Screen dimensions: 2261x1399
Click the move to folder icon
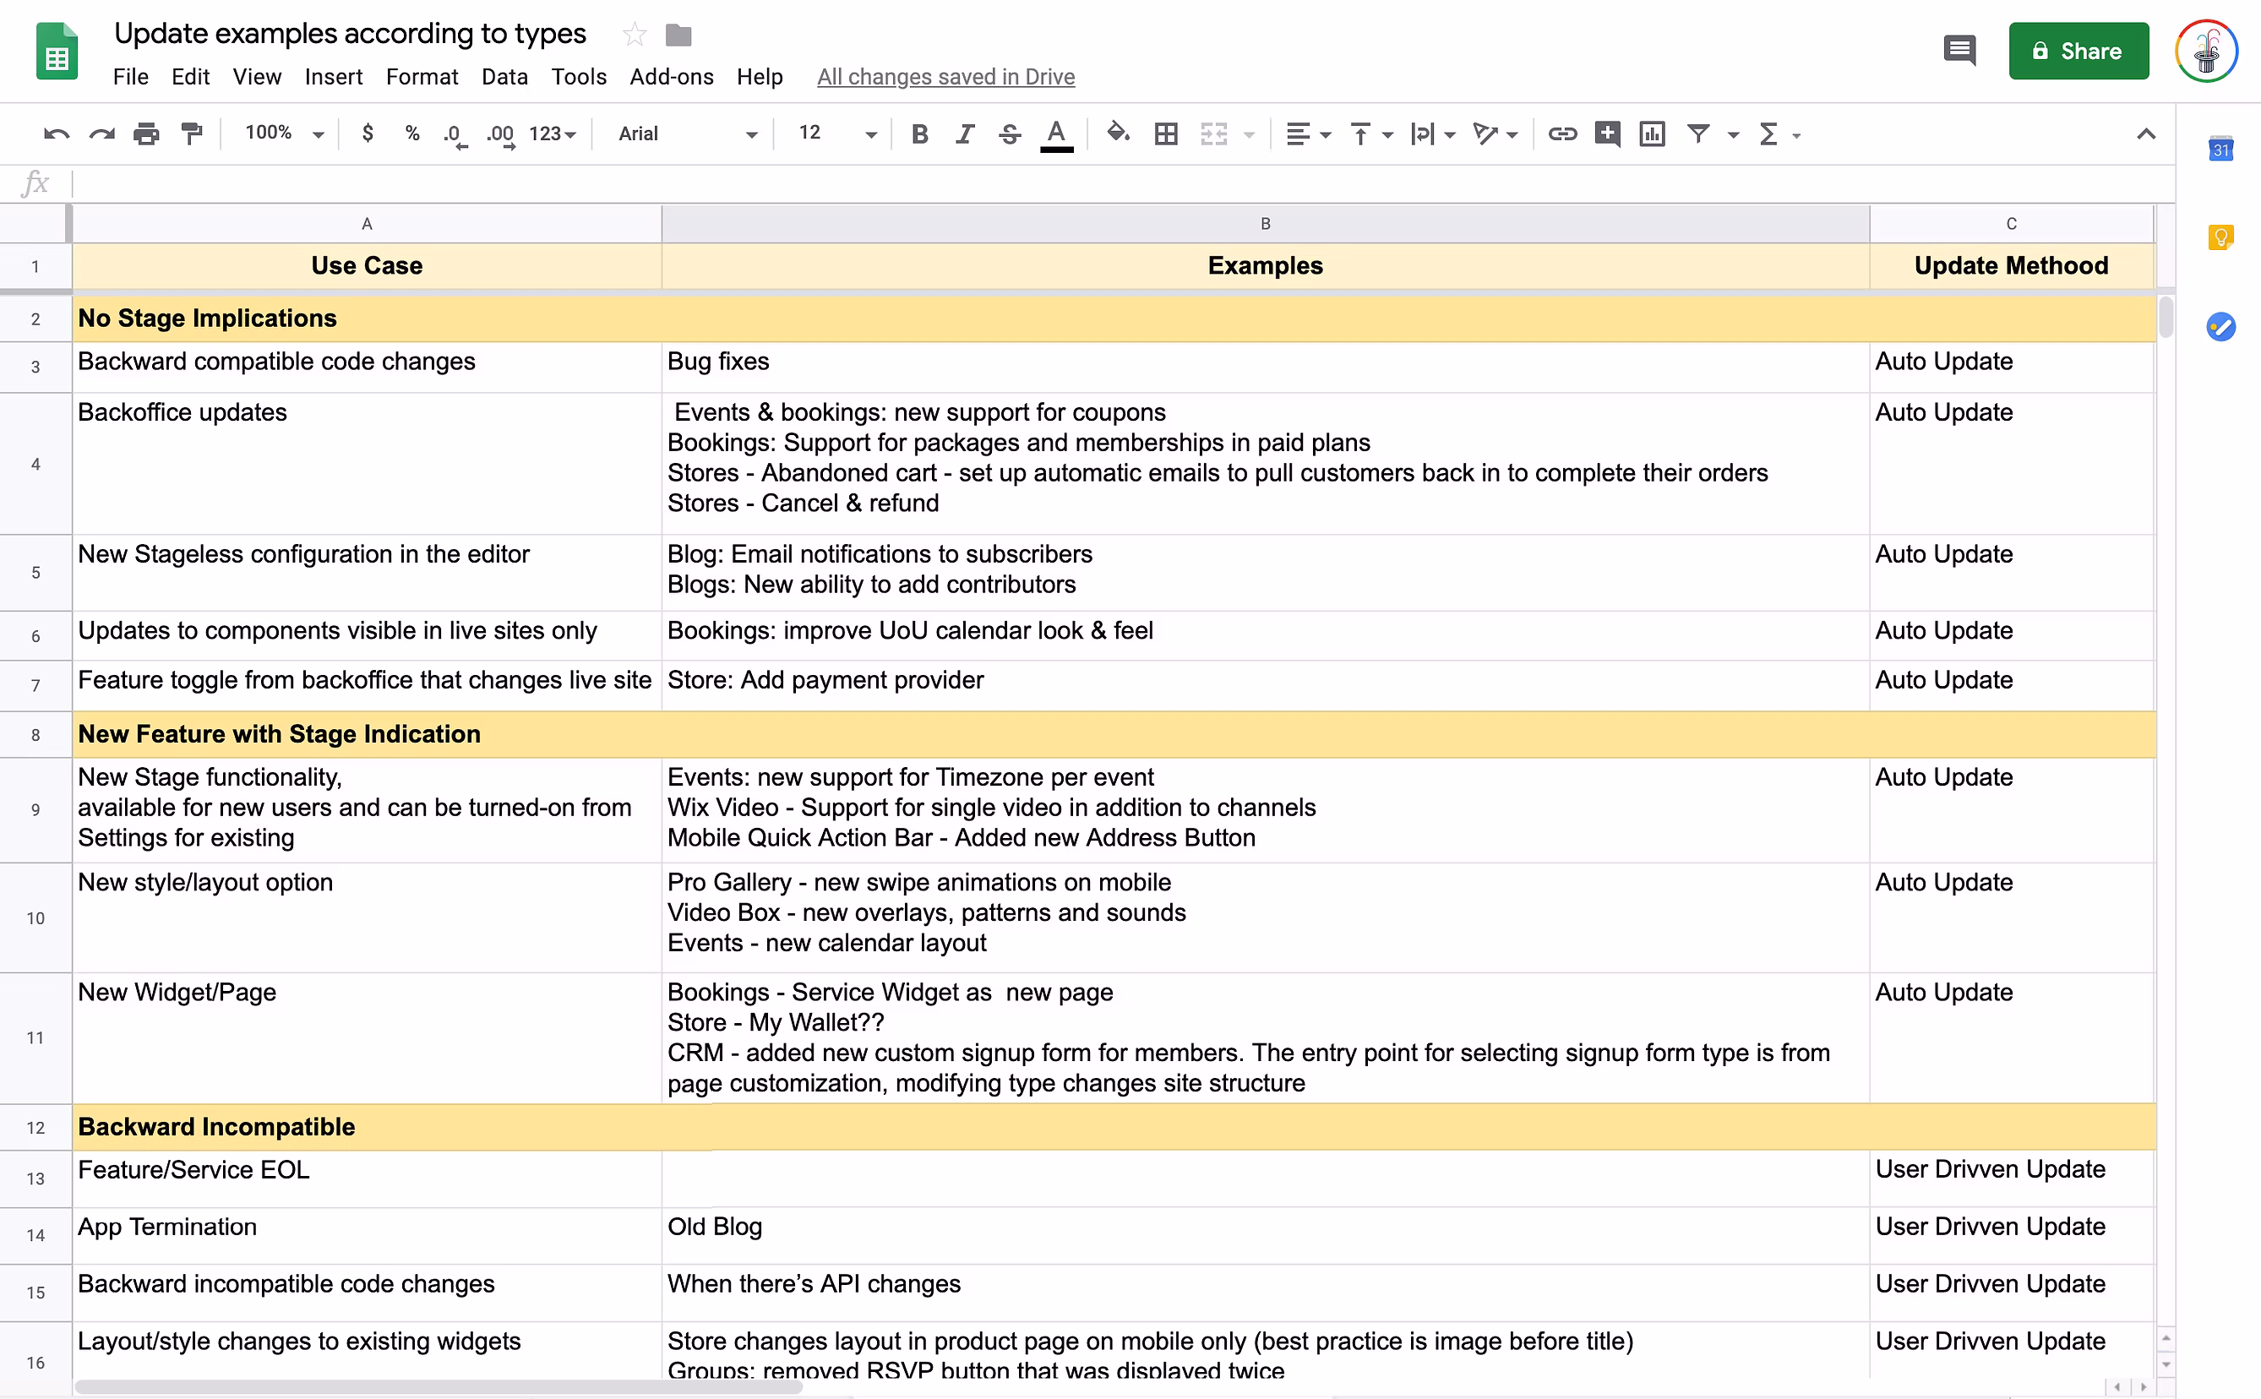[678, 35]
